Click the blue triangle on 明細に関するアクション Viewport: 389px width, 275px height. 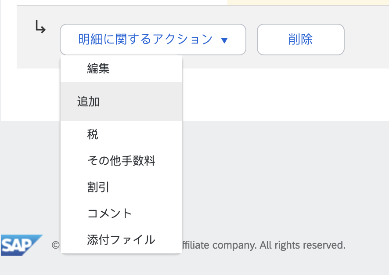click(x=224, y=40)
